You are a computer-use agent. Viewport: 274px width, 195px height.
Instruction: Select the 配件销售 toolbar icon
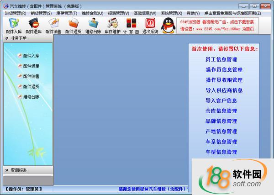[53, 25]
